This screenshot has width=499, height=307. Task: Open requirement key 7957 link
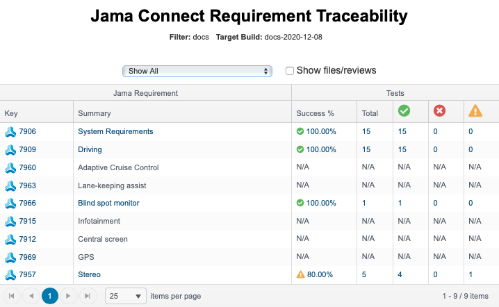(x=27, y=274)
